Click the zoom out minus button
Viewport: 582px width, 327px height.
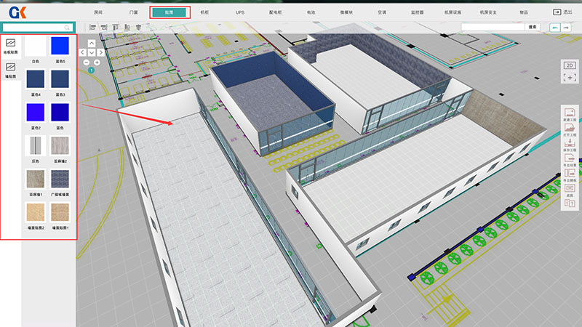[x=87, y=62]
